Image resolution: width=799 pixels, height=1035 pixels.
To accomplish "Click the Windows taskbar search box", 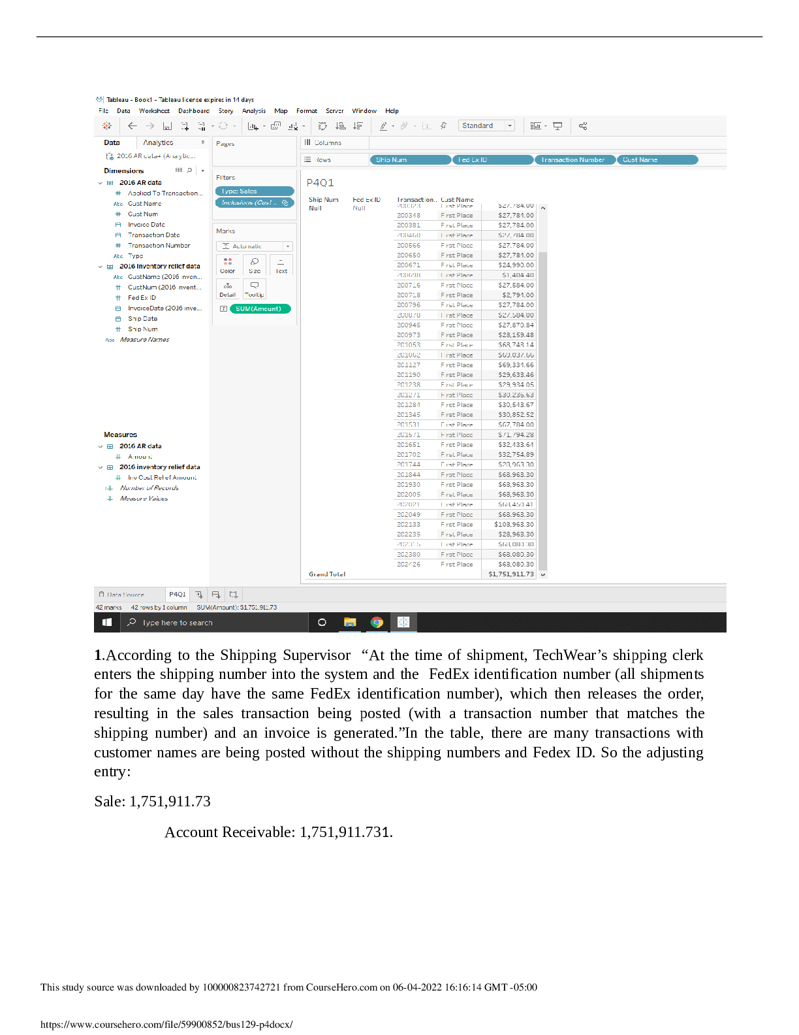I will click(x=214, y=623).
